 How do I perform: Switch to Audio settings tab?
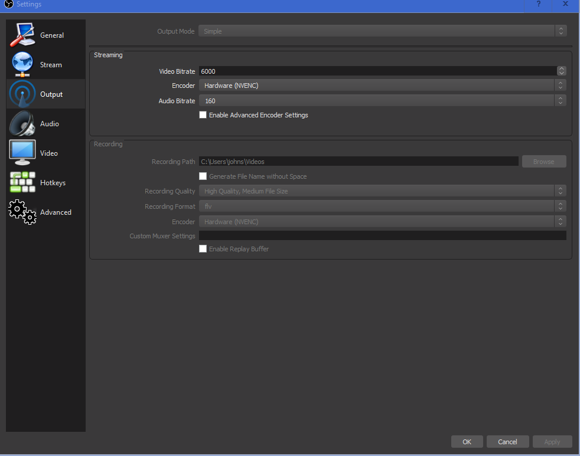(x=46, y=123)
